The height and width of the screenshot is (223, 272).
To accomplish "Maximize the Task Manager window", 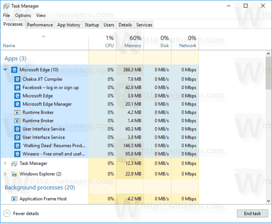I will pyautogui.click(x=246, y=6).
